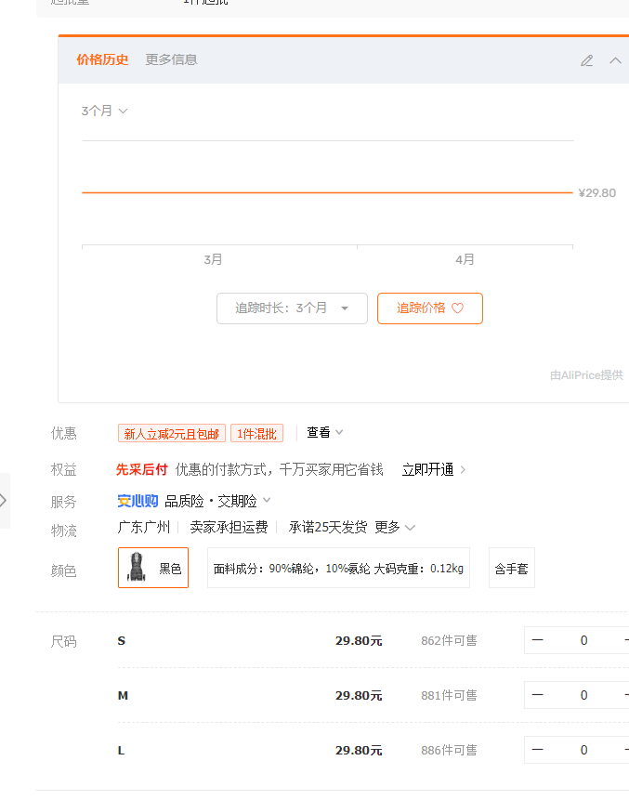The width and height of the screenshot is (629, 800).
Task: Click the left sidebar expand arrow
Action: click(x=4, y=501)
